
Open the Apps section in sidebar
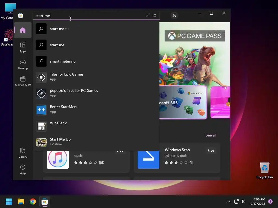pos(23,47)
